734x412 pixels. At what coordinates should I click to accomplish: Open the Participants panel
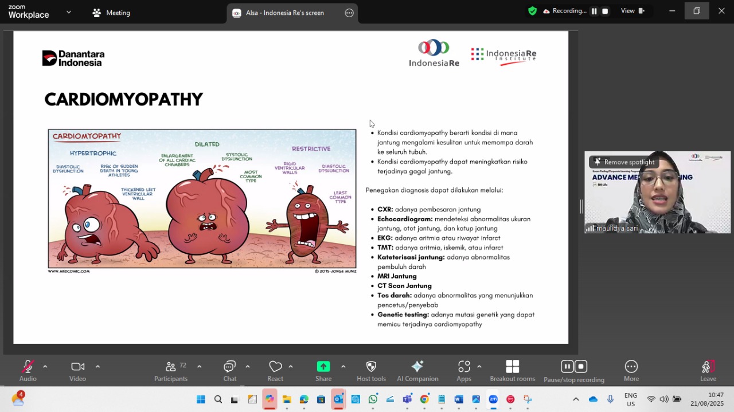170,370
